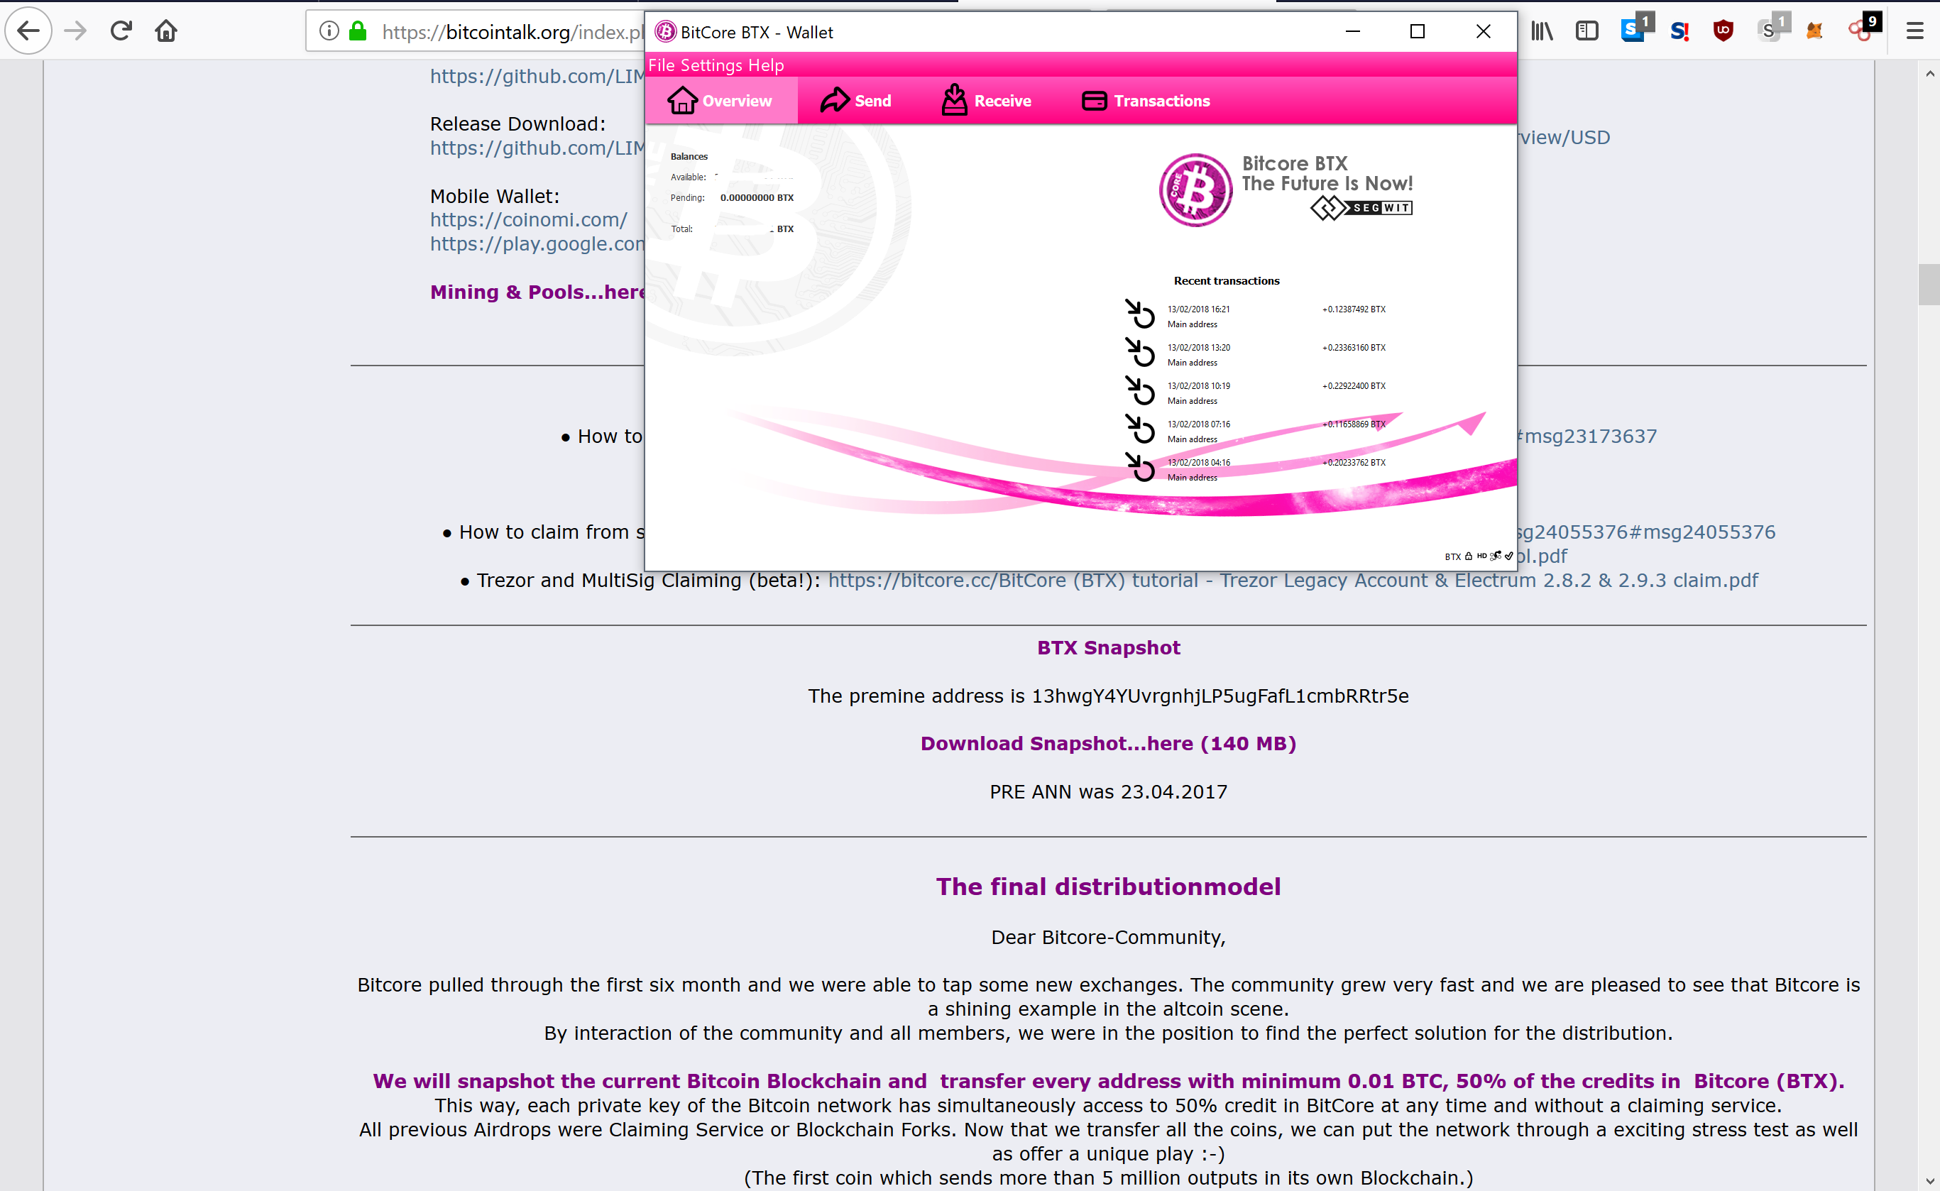Screen dimensions: 1940x1191
Task: Click the page vertical scrollbar thumb
Action: coord(1929,285)
